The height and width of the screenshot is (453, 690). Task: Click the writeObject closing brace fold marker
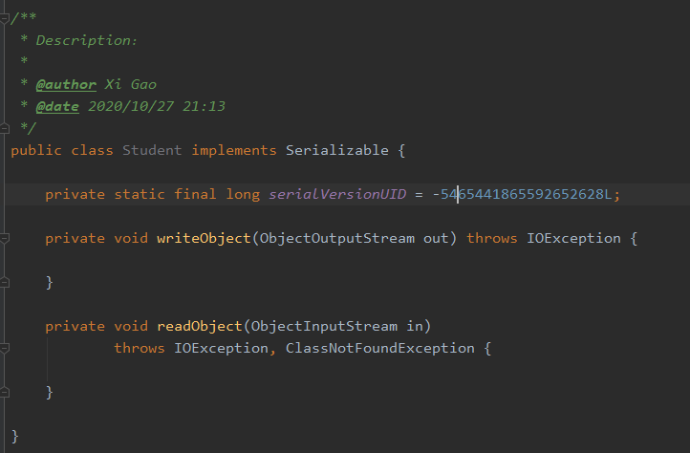(x=5, y=282)
